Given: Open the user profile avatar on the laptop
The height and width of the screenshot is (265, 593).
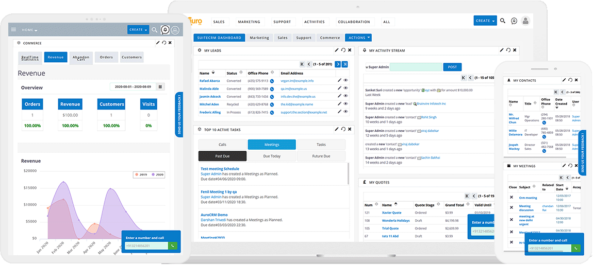Looking at the screenshot, I should pos(525,21).
